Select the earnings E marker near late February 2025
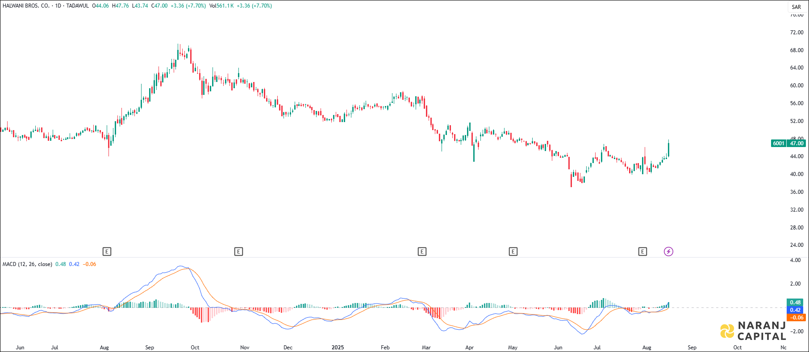 (x=422, y=252)
